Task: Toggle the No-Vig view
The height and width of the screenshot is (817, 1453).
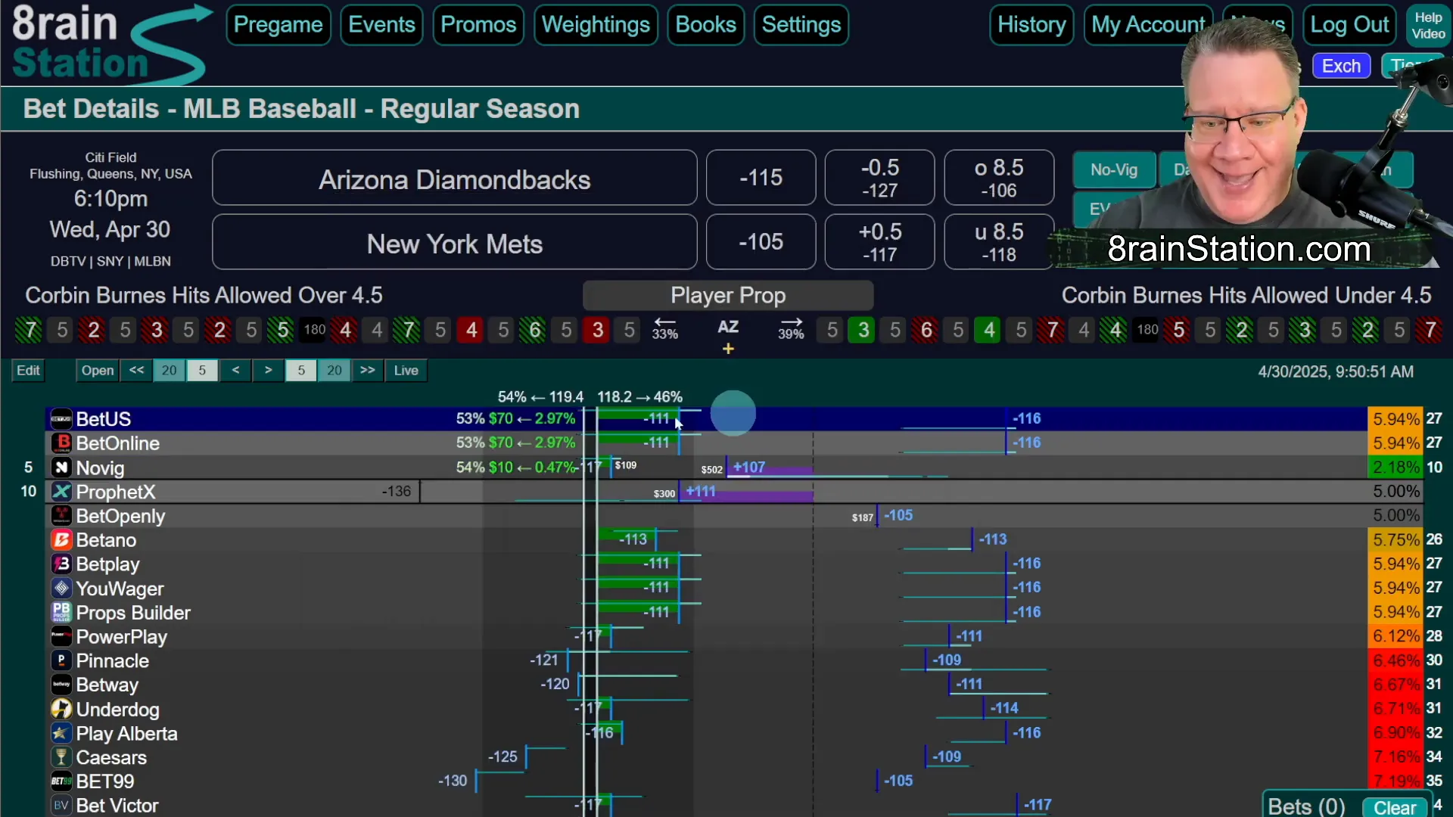Action: [1114, 170]
